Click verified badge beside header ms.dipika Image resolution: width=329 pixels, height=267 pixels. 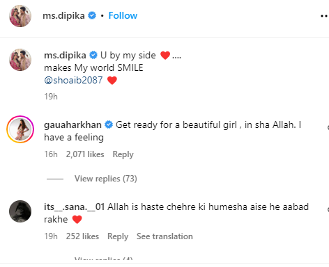coord(92,15)
